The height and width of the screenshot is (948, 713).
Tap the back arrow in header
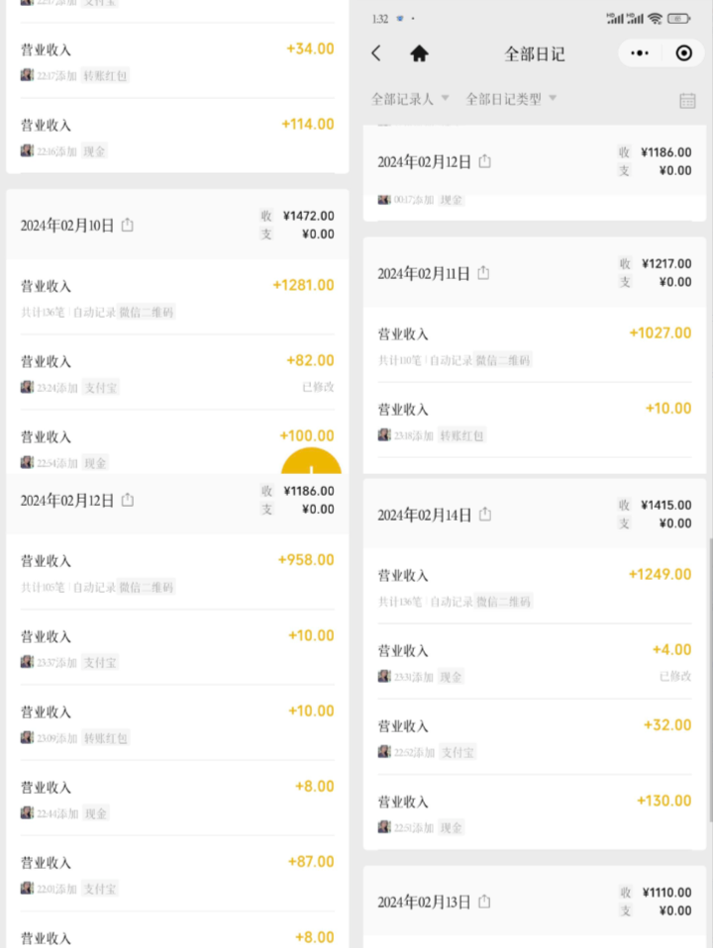376,53
